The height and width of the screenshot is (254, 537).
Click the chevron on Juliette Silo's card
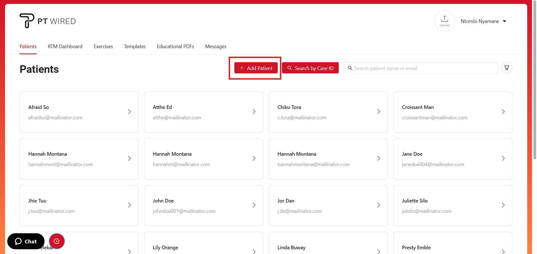pos(503,205)
